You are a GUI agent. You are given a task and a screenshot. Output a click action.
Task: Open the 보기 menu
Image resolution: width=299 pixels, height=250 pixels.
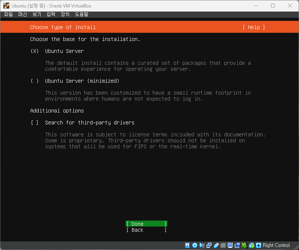(37, 14)
